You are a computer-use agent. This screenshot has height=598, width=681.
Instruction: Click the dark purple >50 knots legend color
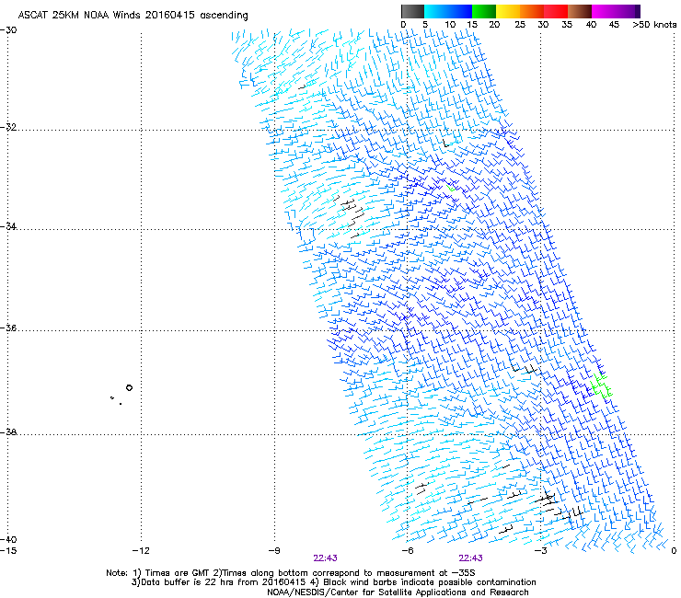[638, 11]
